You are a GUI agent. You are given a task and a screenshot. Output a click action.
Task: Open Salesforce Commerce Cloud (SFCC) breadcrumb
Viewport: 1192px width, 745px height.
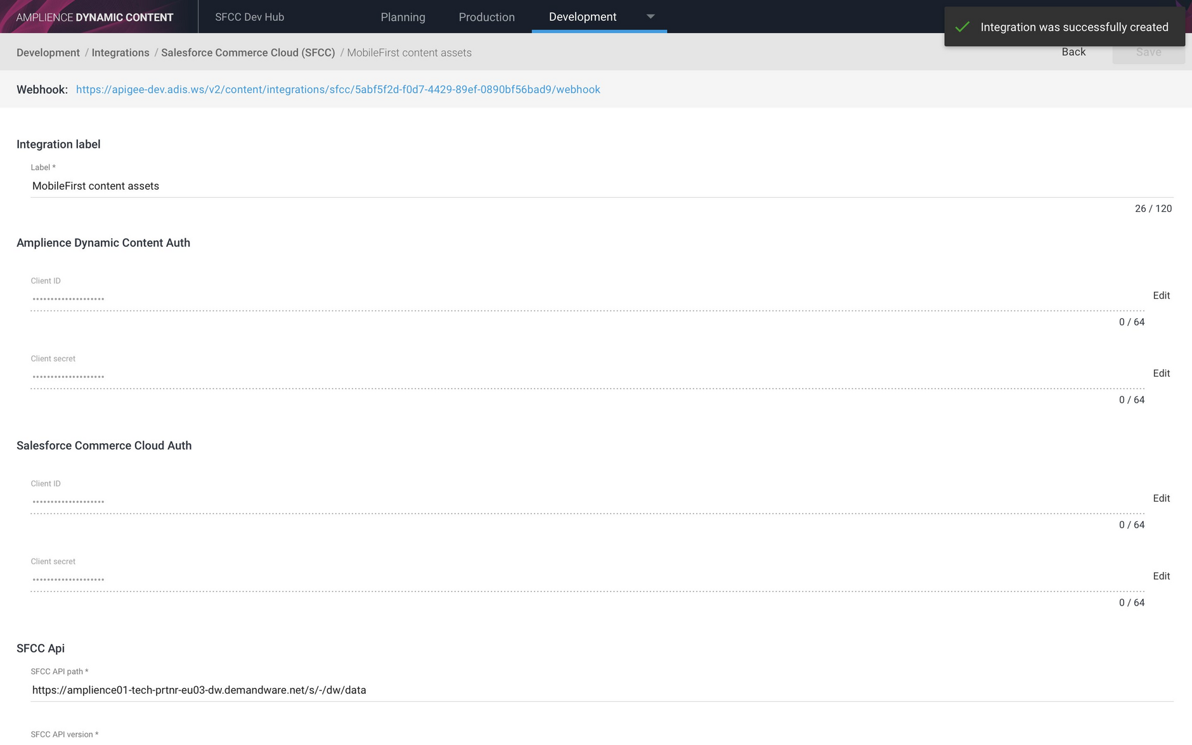[248, 53]
